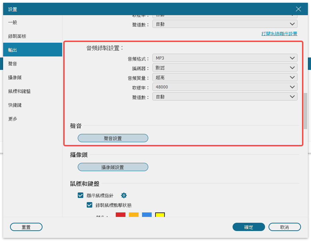Image resolution: width=311 pixels, height=241 pixels.
Task: Click the 聲音設置 button
Action: pos(113,138)
